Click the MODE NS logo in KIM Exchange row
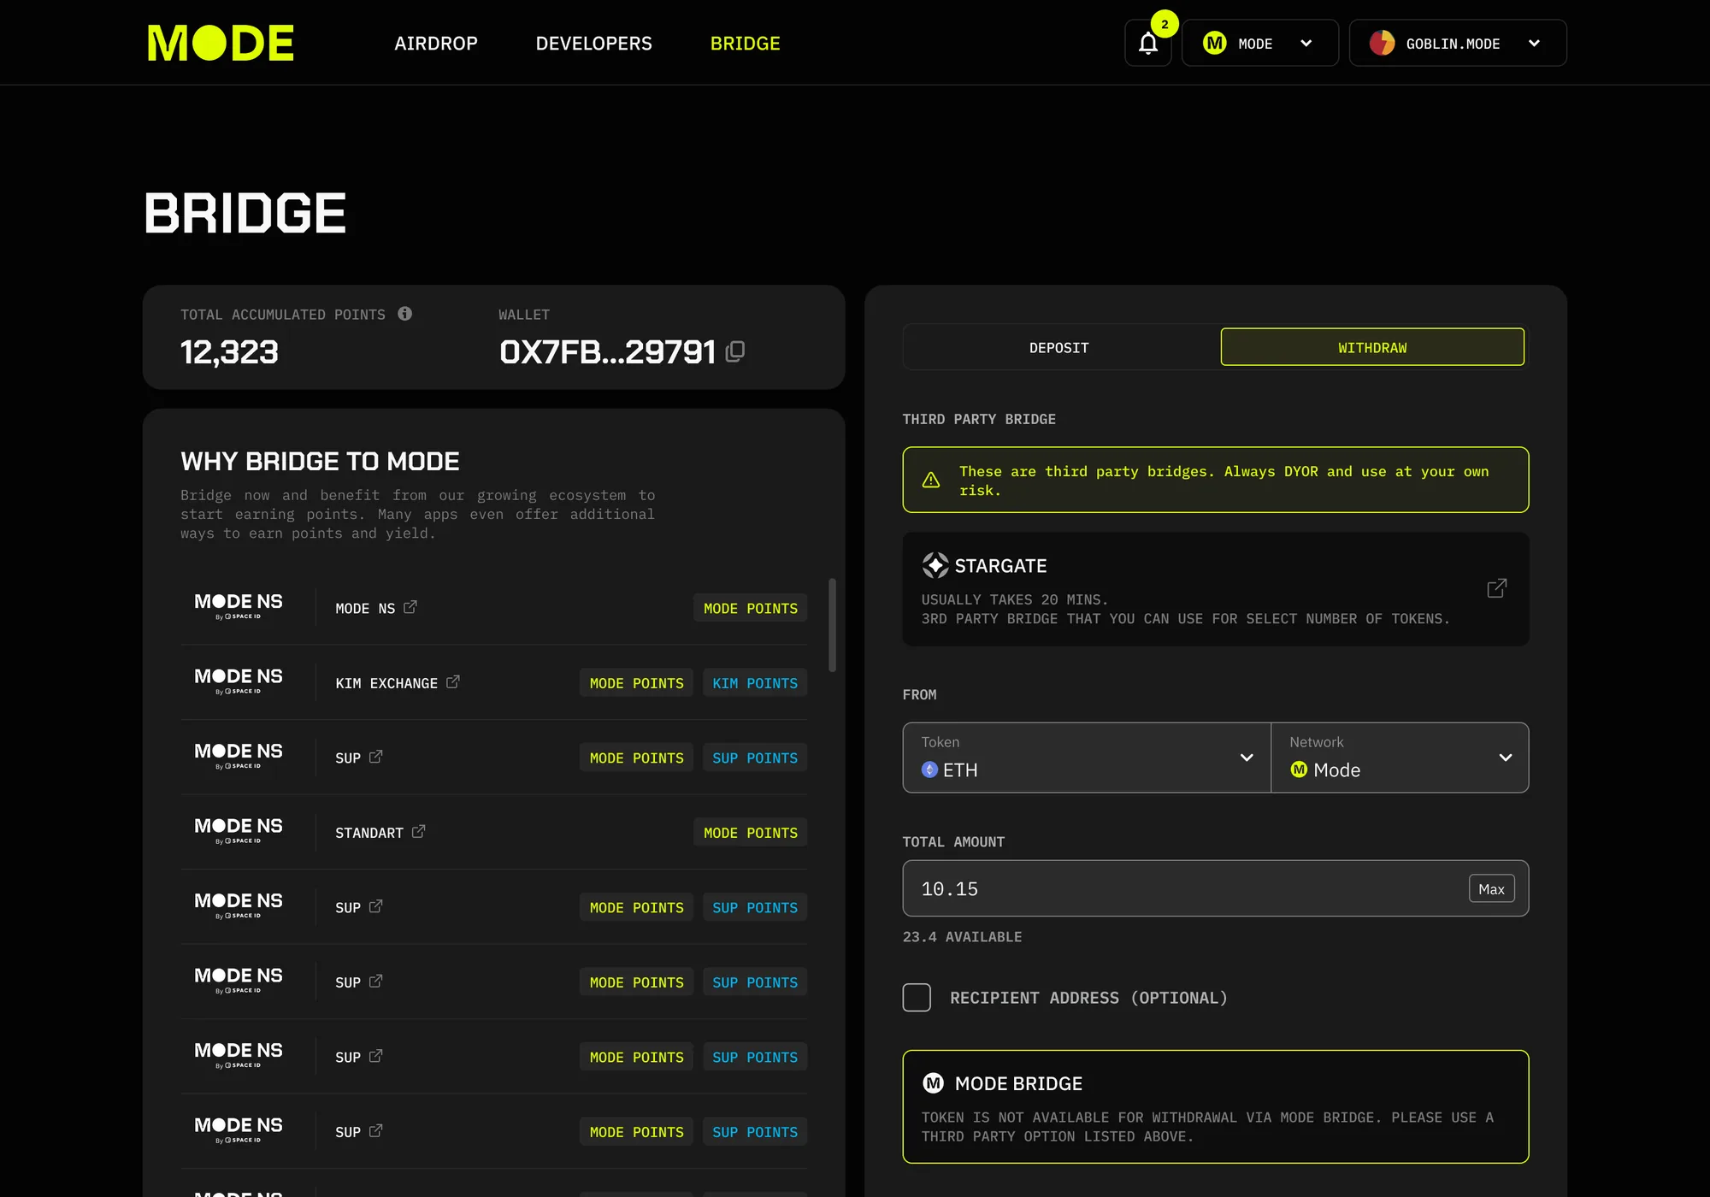 (x=239, y=681)
